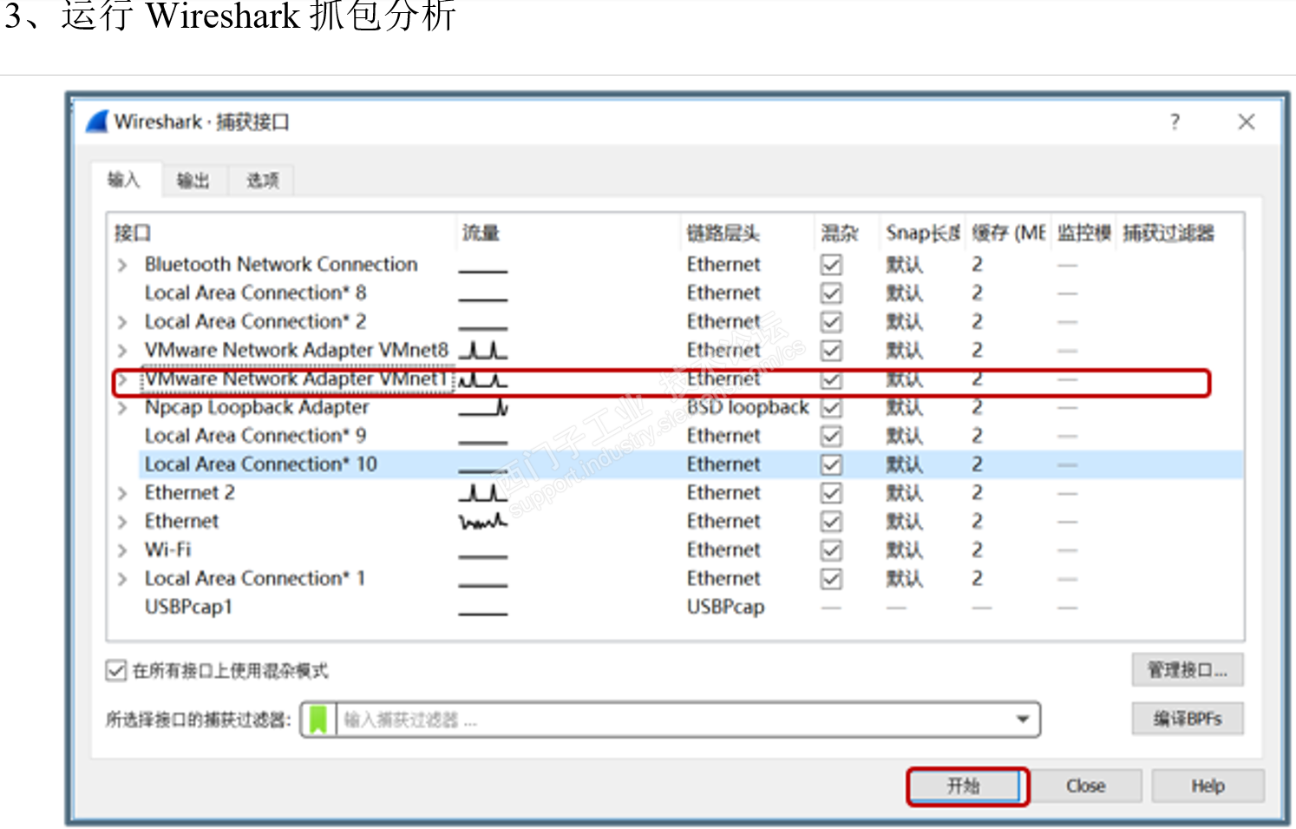Image resolution: width=1296 pixels, height=829 pixels.
Task: Toggle the 在所有接口上使用混杂模式 checkbox
Action: (116, 670)
